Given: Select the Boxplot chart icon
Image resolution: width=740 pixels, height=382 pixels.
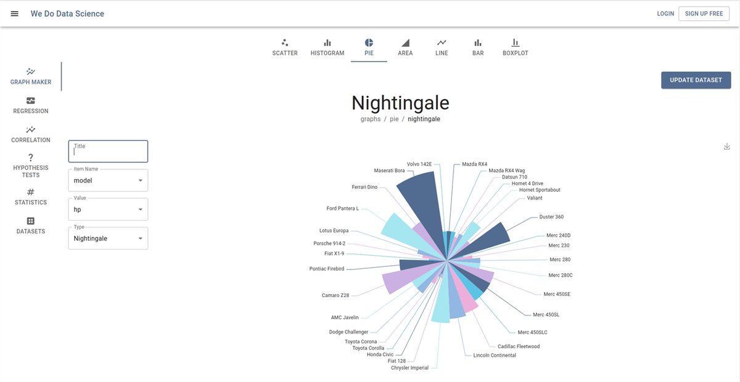Looking at the screenshot, I should pos(516,43).
